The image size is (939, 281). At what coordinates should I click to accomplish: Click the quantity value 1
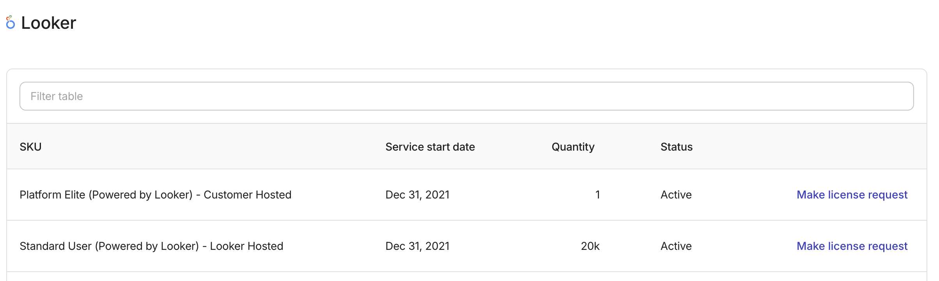tap(597, 195)
